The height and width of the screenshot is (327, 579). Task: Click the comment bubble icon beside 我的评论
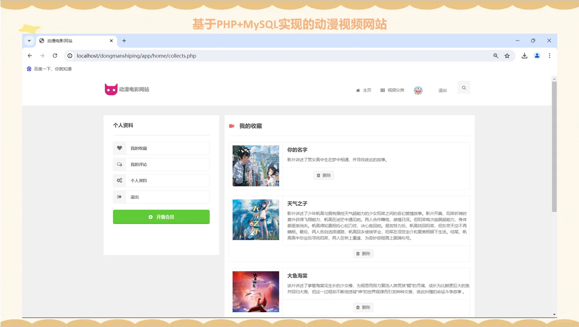pyautogui.click(x=119, y=164)
